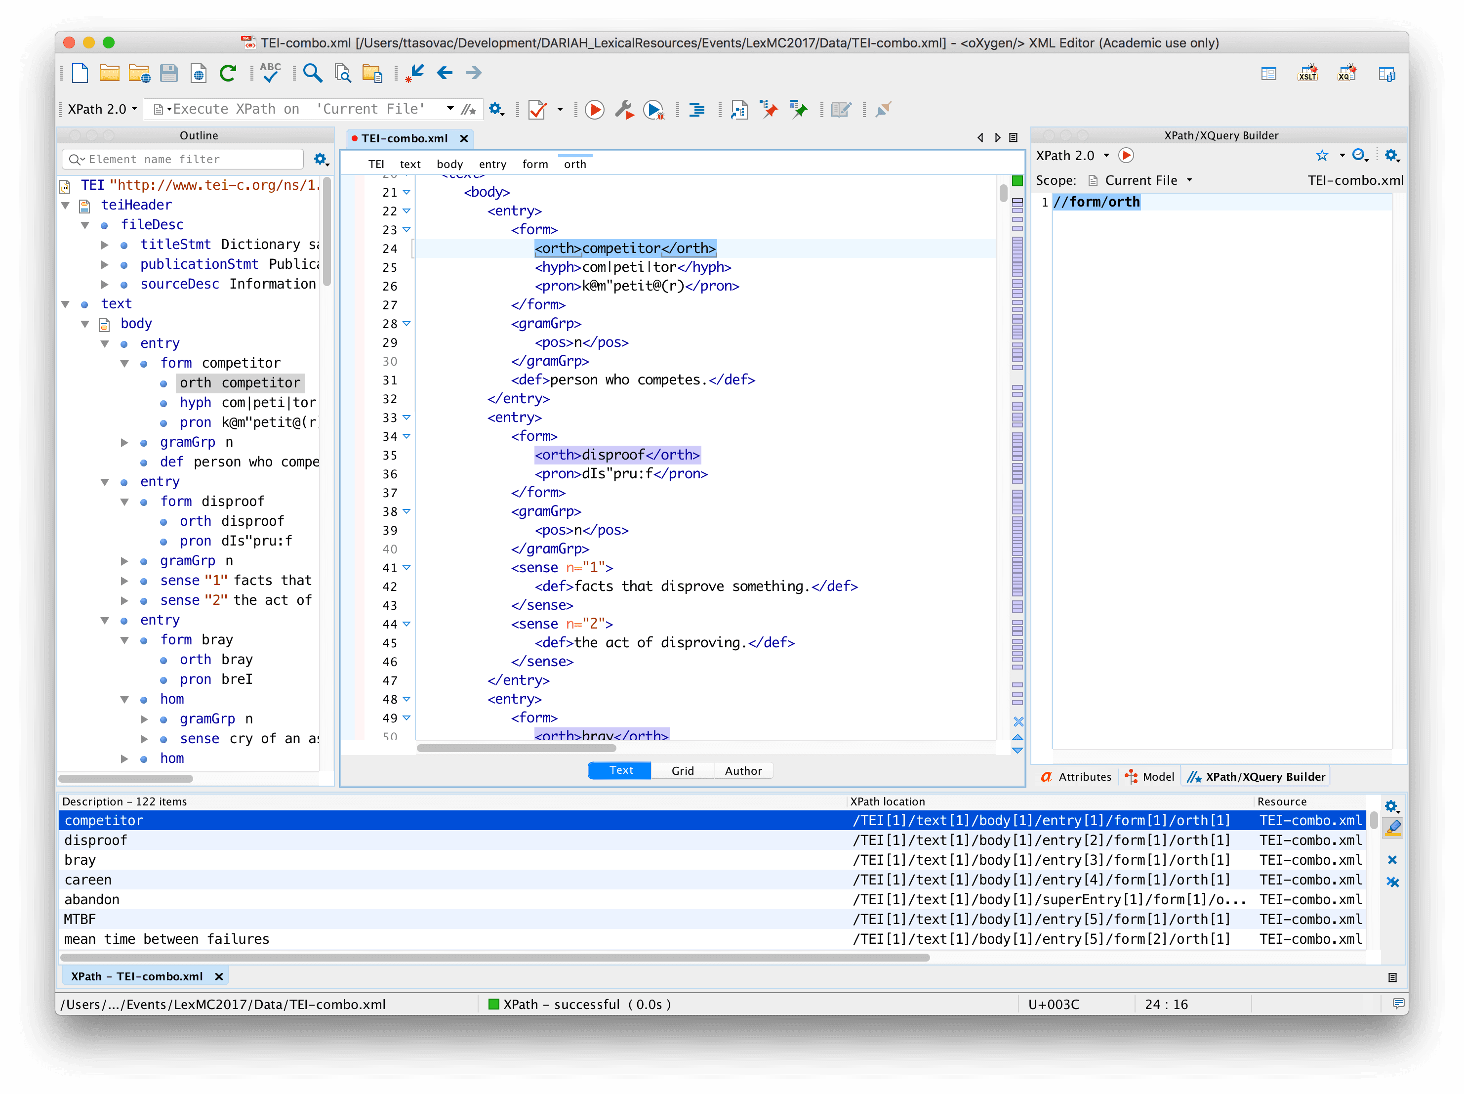1464x1094 pixels.
Task: Open the XPath 2.0 version dropdown in the toolbar
Action: [103, 109]
